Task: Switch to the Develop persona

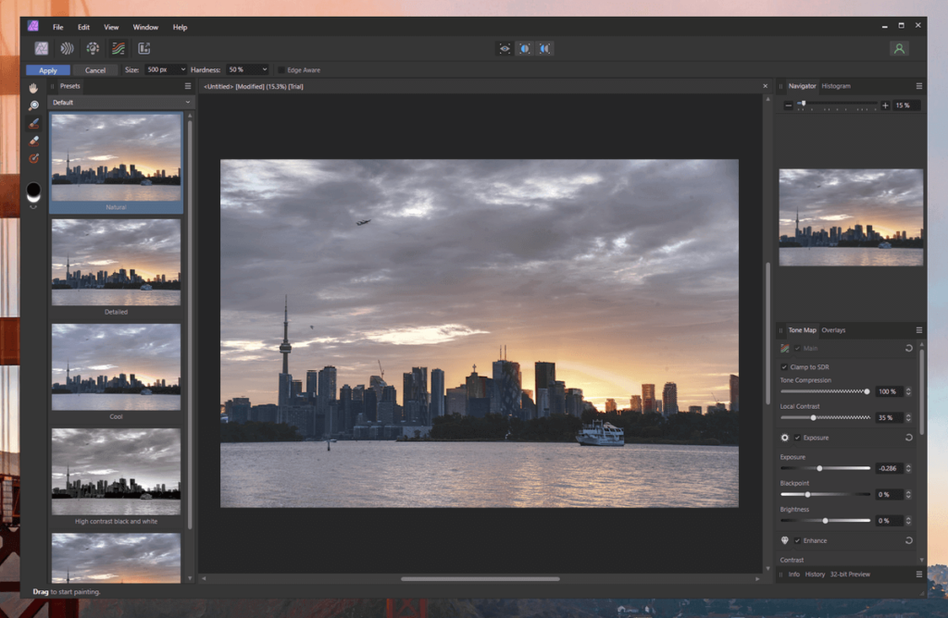Action: click(93, 48)
